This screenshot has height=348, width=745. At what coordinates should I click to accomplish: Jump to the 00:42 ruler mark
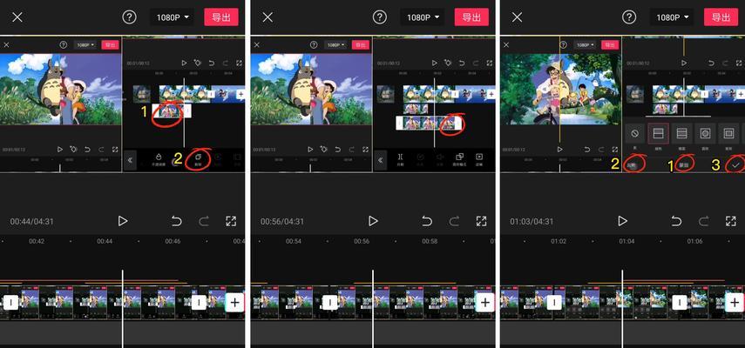(x=37, y=241)
